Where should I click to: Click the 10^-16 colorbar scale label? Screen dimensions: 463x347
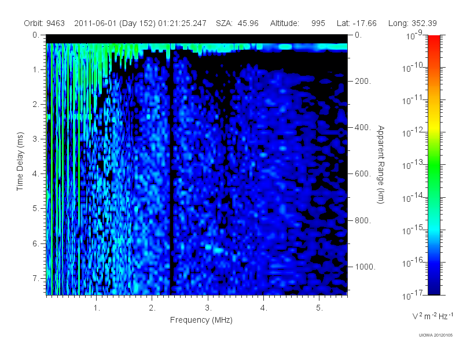pyautogui.click(x=412, y=262)
